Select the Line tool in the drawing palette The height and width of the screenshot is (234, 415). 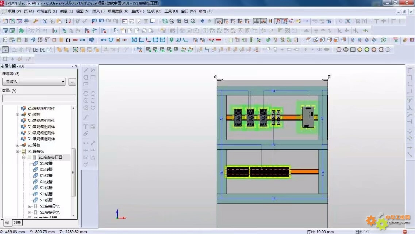[86, 70]
